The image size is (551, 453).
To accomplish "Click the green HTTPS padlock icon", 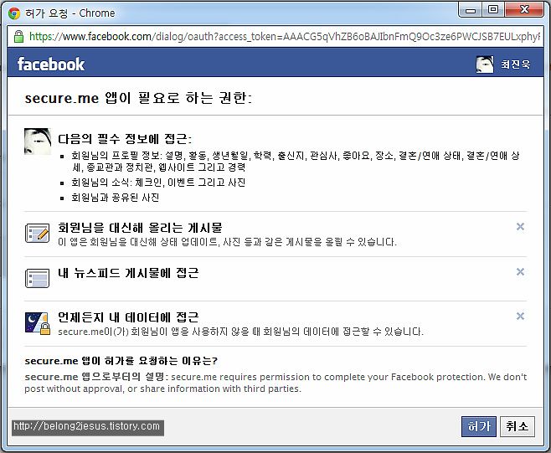I will click(x=18, y=37).
